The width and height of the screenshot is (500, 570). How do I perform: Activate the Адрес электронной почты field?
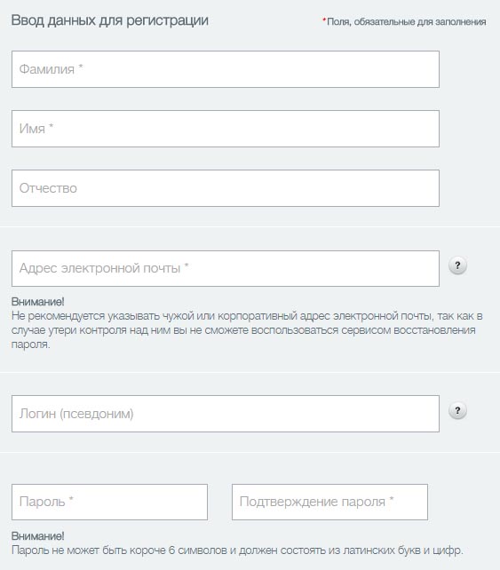(226, 268)
